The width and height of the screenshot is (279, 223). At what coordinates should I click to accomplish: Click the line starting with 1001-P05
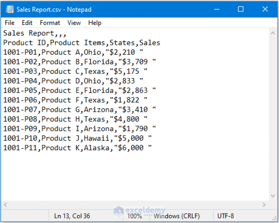(80, 90)
